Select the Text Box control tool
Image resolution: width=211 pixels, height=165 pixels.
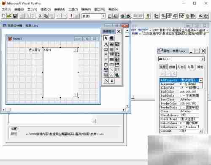coord(111,44)
